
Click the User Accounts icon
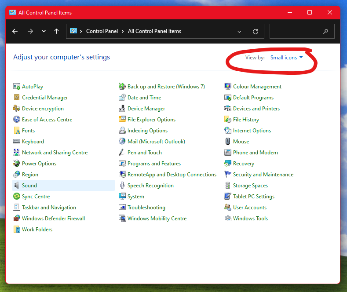click(x=228, y=207)
